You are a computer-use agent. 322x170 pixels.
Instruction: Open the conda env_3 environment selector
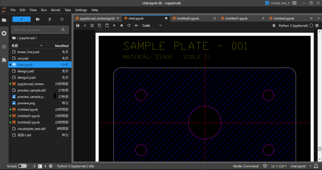coord(277,3)
